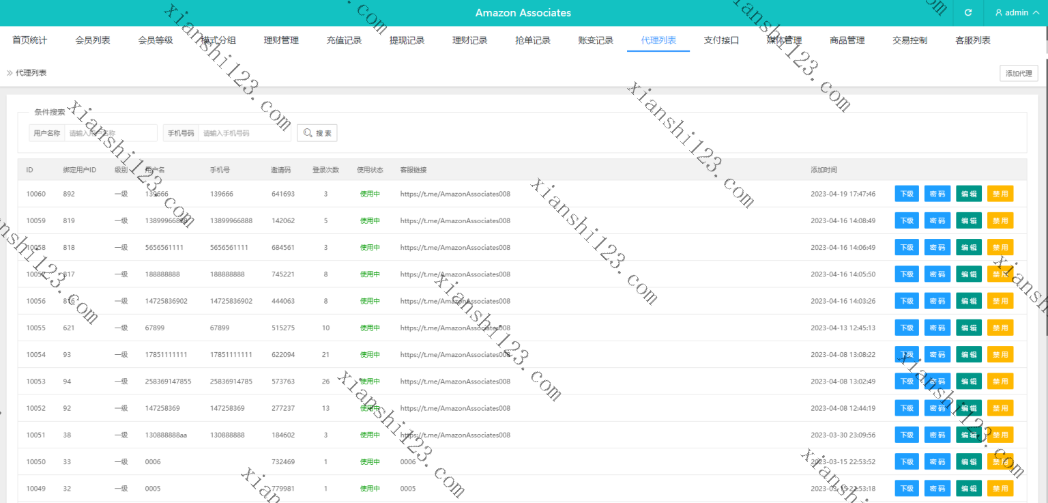Focus the 手机号码 search input
Viewport: 1048px width, 503px height.
click(x=244, y=133)
